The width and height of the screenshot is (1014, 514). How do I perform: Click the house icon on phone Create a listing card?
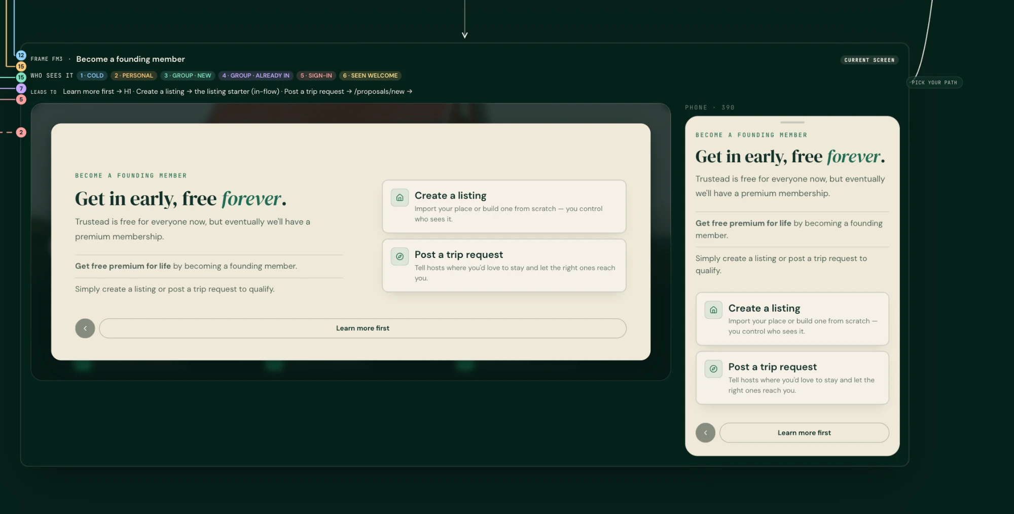pyautogui.click(x=713, y=310)
